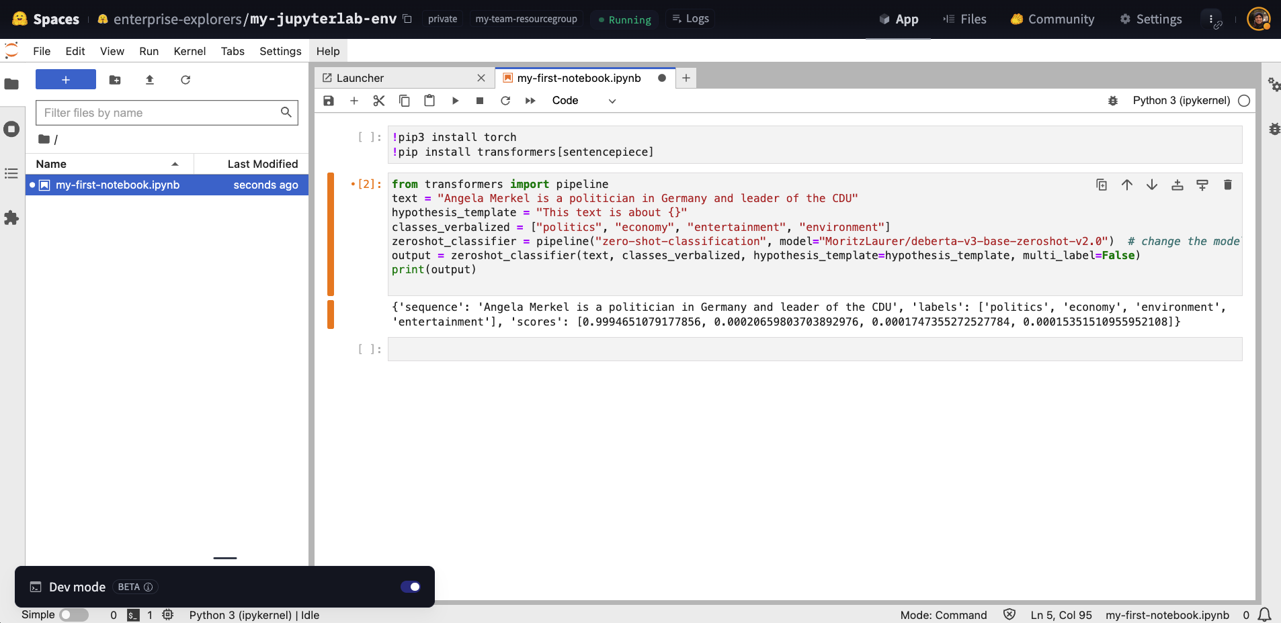Open the Extension Manager puzzle icon
This screenshot has width=1281, height=623.
(11, 218)
